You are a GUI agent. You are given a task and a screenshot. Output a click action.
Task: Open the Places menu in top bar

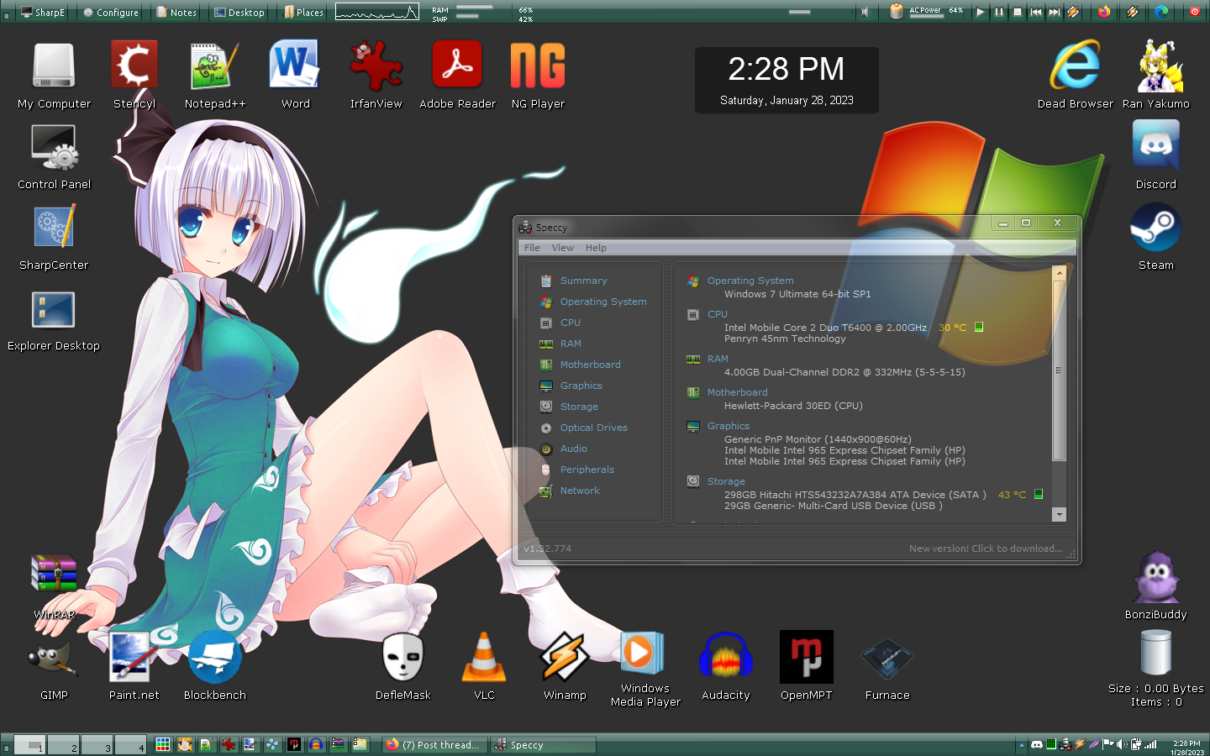tap(303, 12)
